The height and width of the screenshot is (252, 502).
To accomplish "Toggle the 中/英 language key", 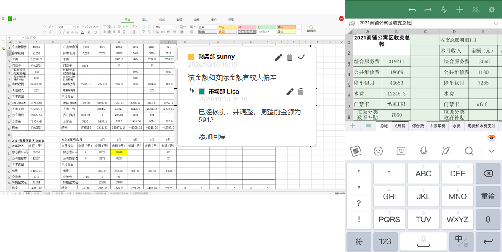I will (x=462, y=241).
